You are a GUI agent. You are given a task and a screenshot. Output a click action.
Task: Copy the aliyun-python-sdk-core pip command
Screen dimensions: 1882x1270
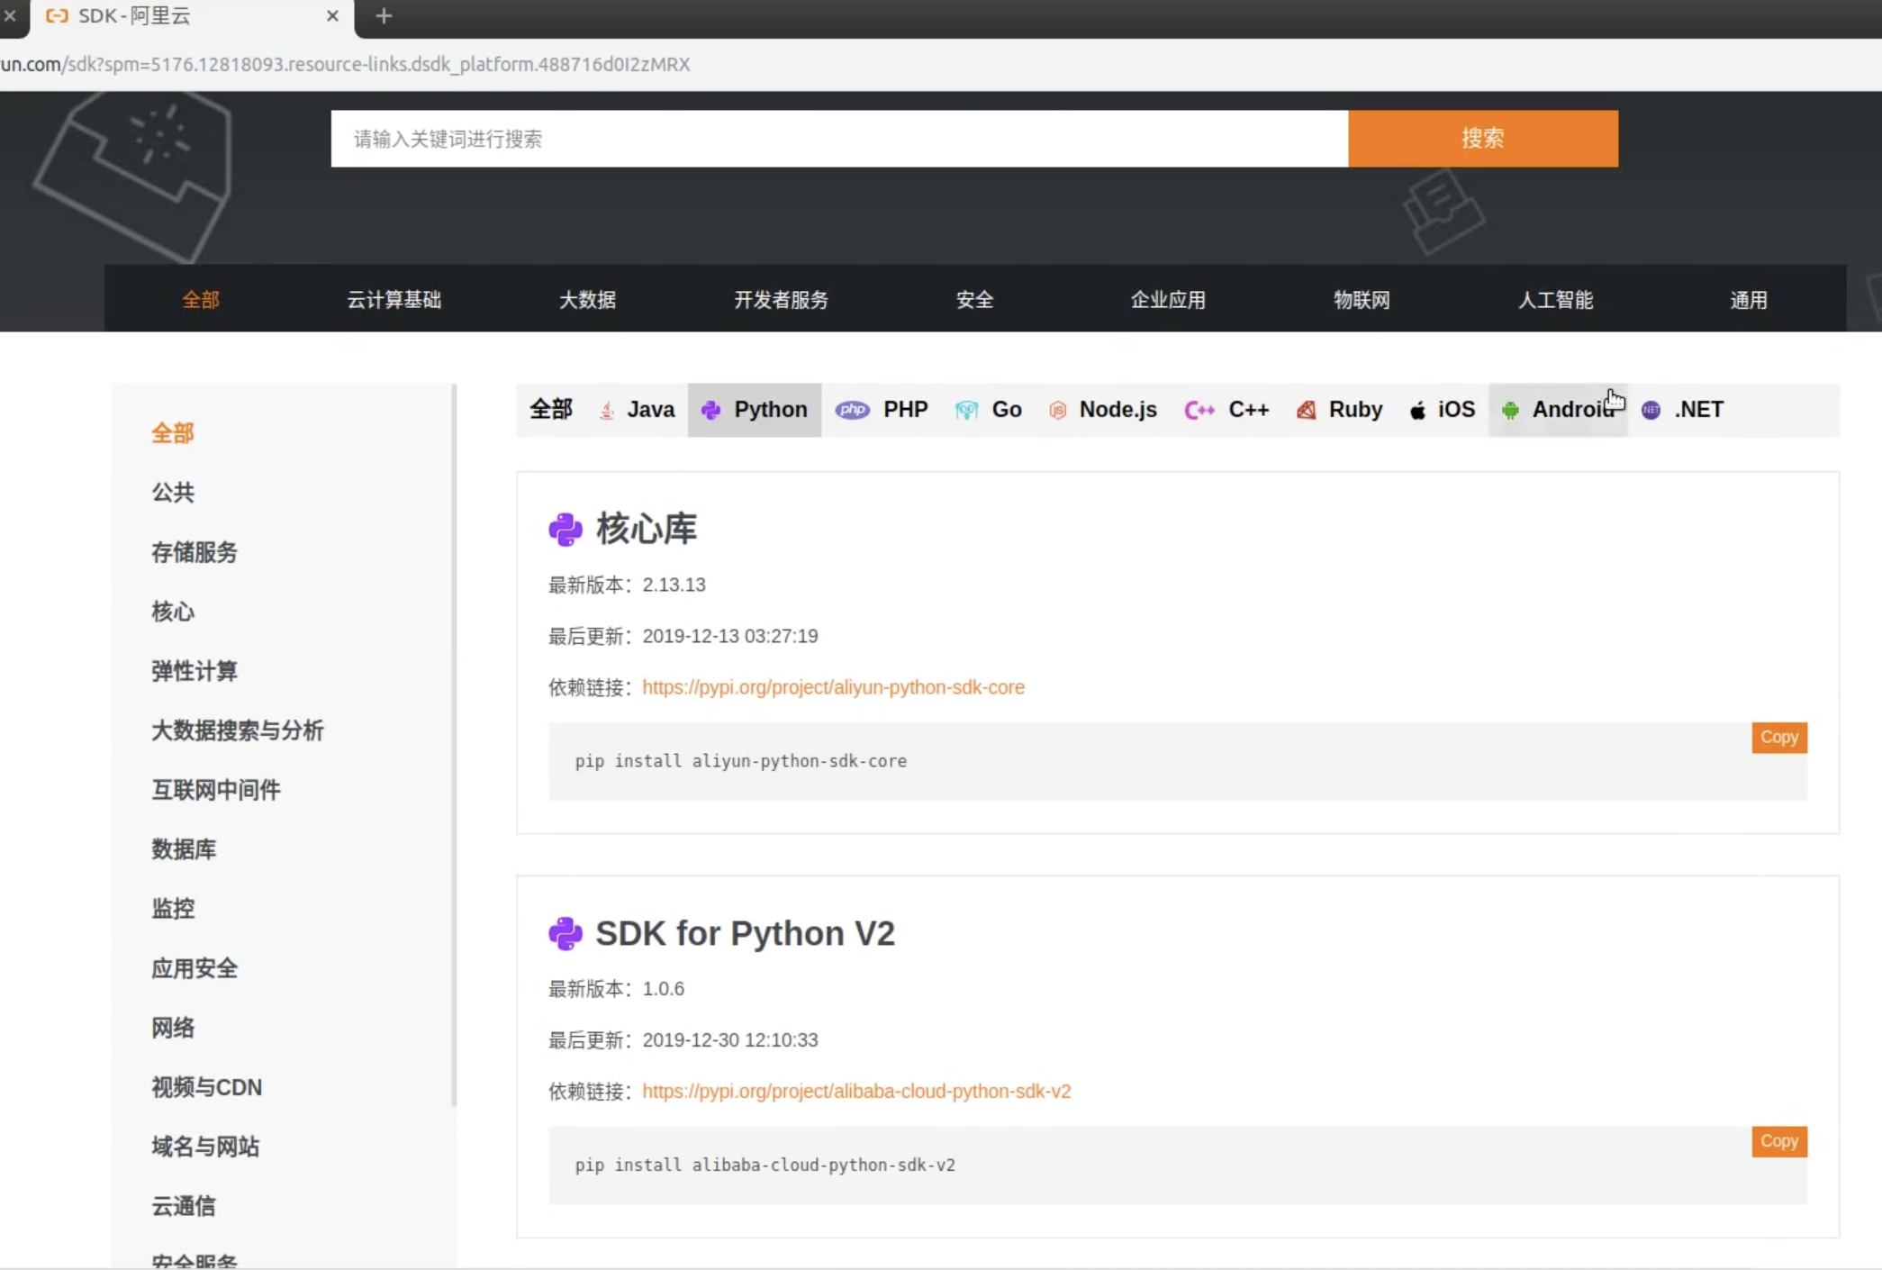point(1778,738)
